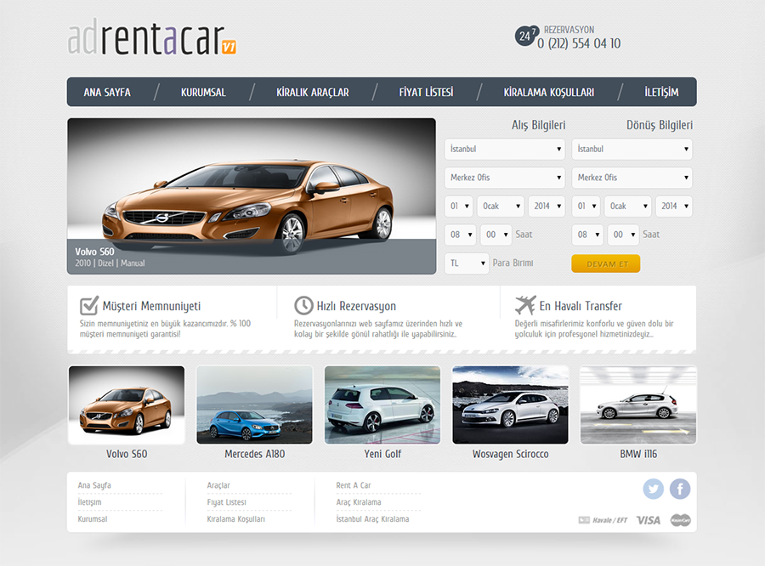Click the Müşteri Memnuniyeti heading
Screen dimensions: 765x566
152,306
